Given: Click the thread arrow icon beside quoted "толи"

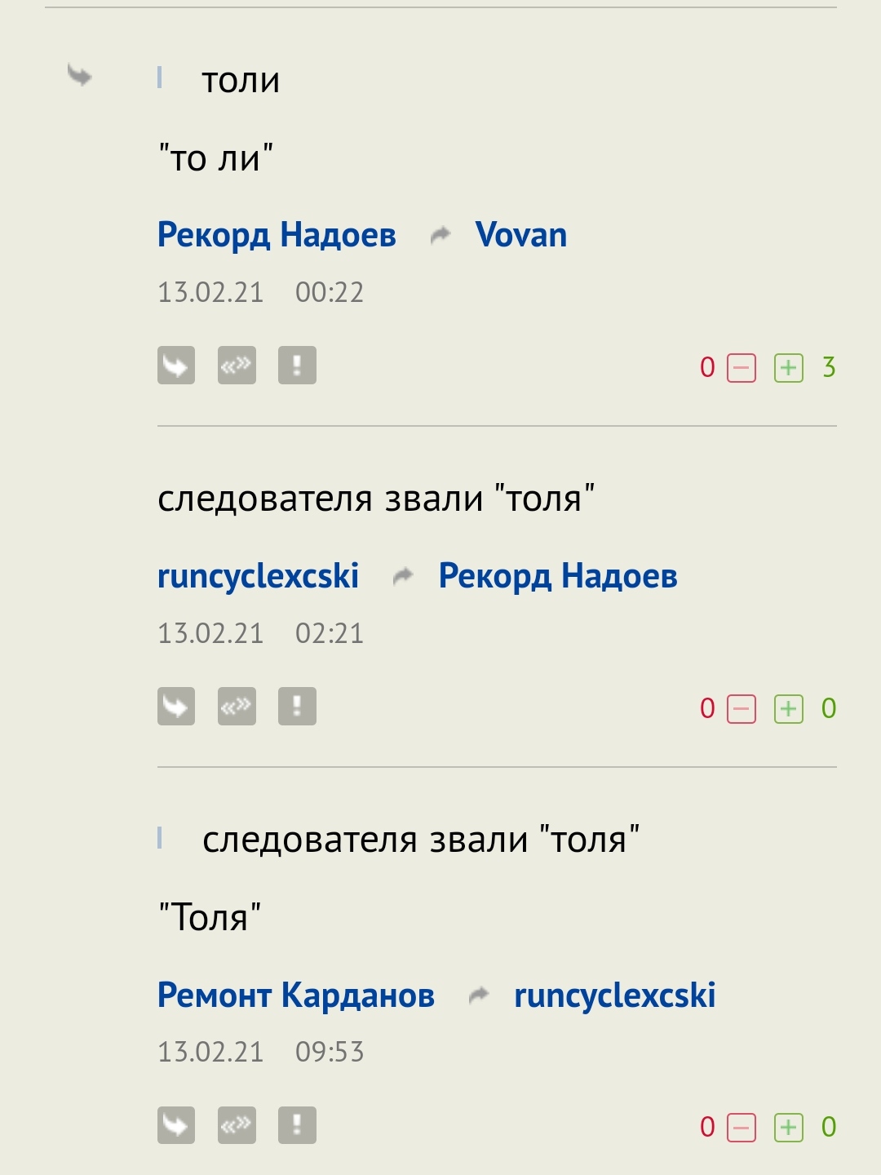Looking at the screenshot, I should (79, 76).
